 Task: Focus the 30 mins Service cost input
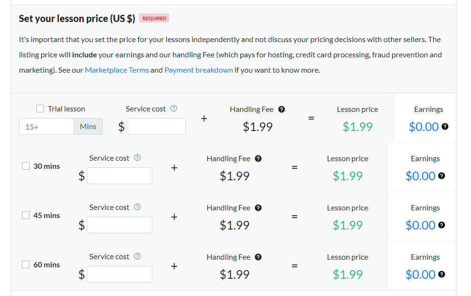point(119,175)
